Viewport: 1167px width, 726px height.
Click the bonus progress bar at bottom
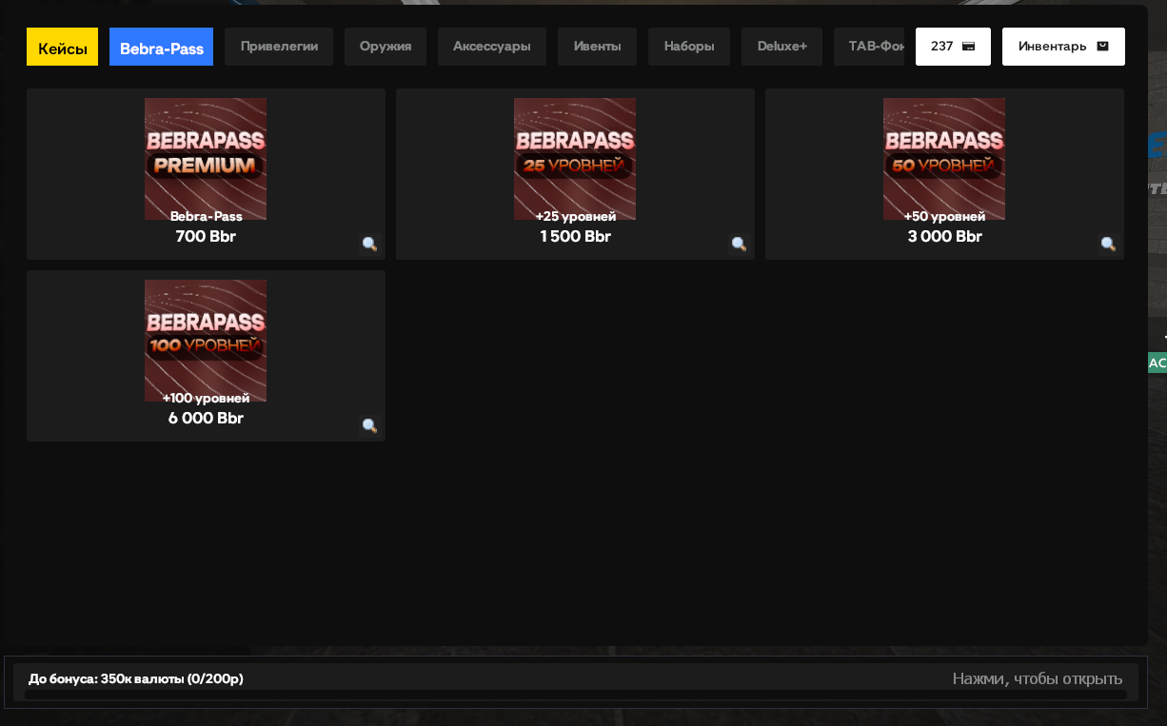pyautogui.click(x=576, y=695)
